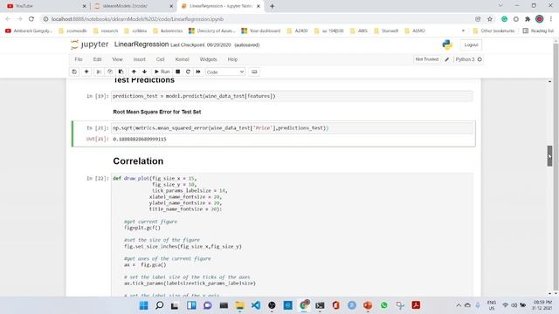Viewport: 559px width, 314px height.
Task: Close the LinearRegression Jupyter tab
Action: tap(259, 6)
